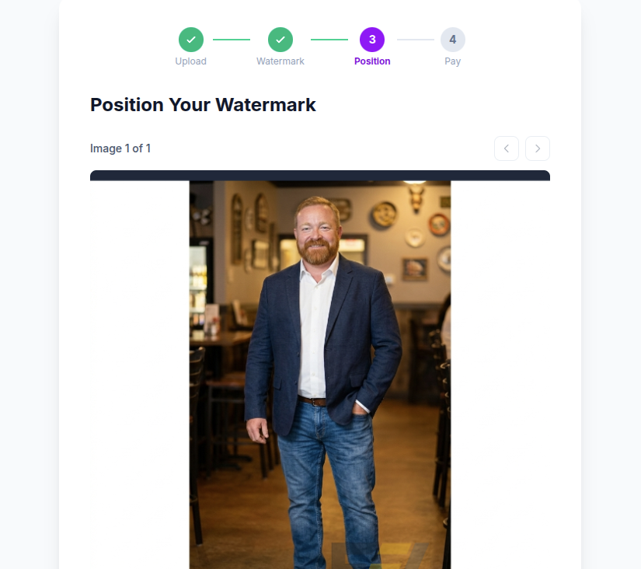Viewport: 641px width, 569px height.
Task: Select the Watermark step label
Action: 280,61
